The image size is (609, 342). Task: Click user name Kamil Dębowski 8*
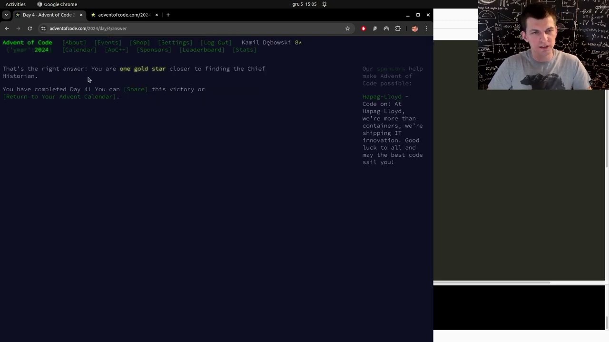pos(272,42)
